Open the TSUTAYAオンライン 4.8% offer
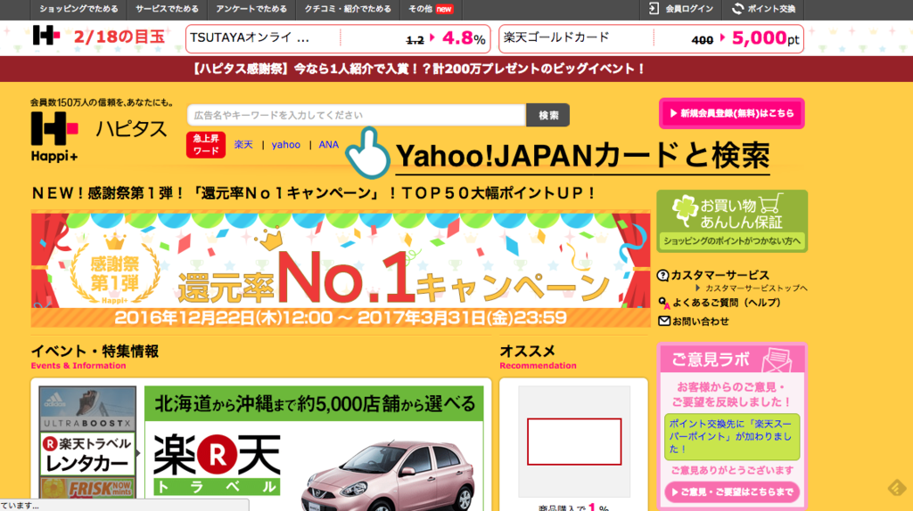 338,39
